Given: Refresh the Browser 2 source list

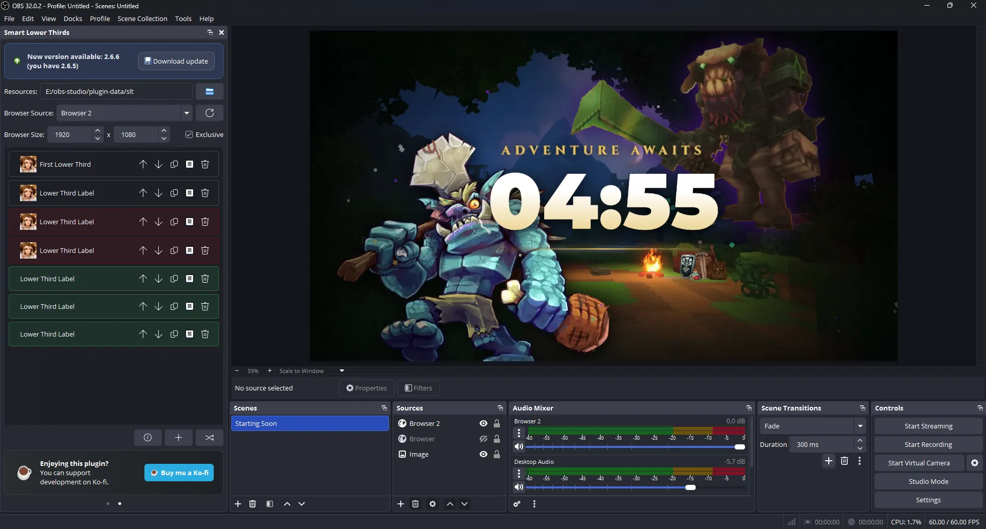Looking at the screenshot, I should point(210,112).
